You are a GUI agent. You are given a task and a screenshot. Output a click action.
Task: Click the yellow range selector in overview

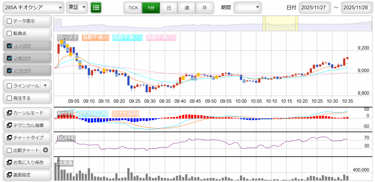point(281,23)
